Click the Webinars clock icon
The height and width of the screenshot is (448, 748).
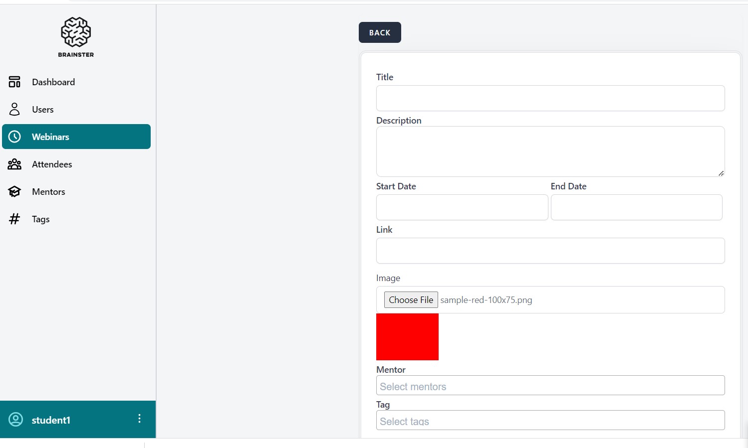coord(14,137)
